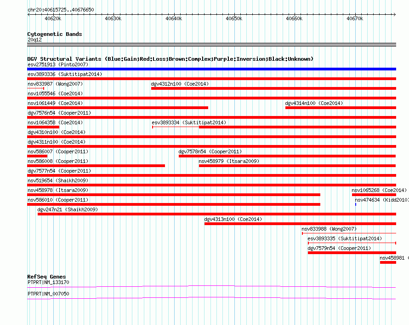Viewport: 409px width, 325px height.
Task: Select the red bar under dgv247n21
Action: [x=217, y=214]
